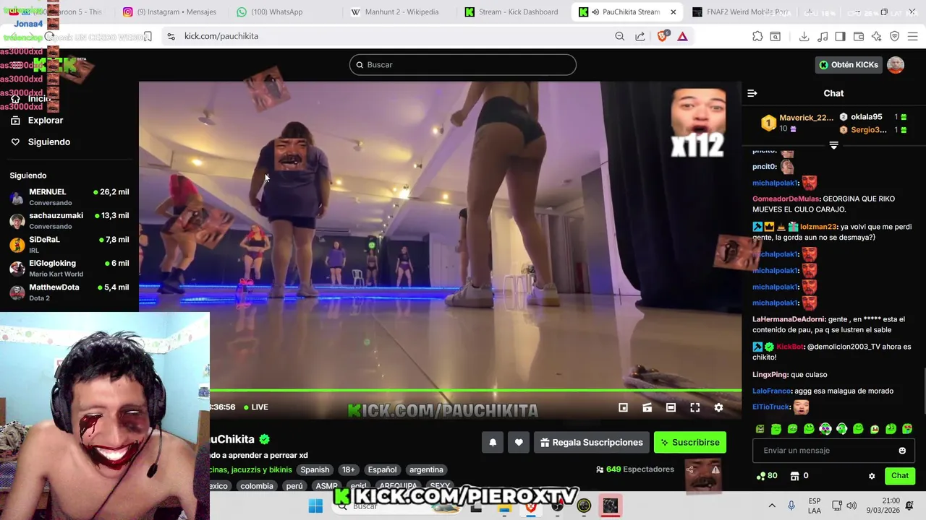Click the KICKs balance showing 80

click(767, 476)
